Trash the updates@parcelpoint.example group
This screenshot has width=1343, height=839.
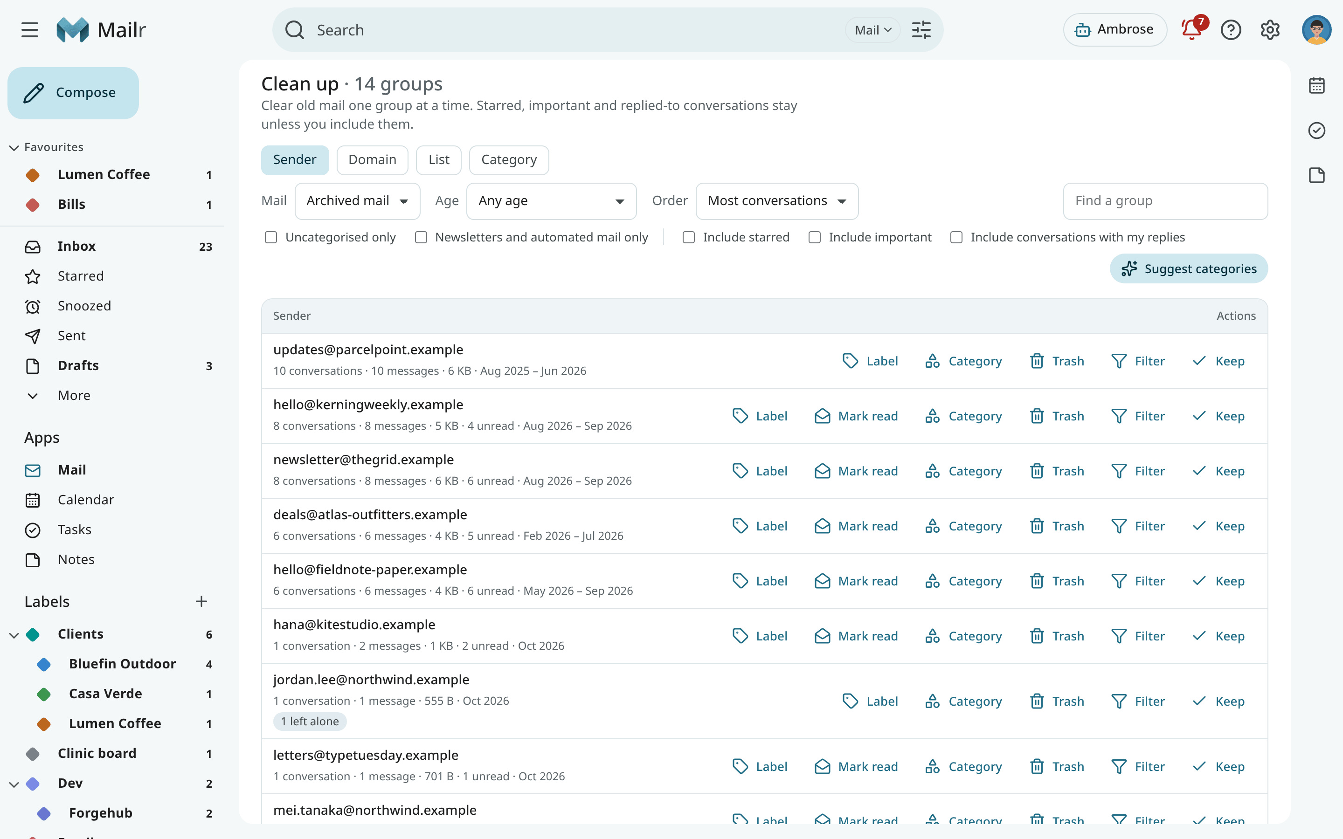coord(1057,361)
